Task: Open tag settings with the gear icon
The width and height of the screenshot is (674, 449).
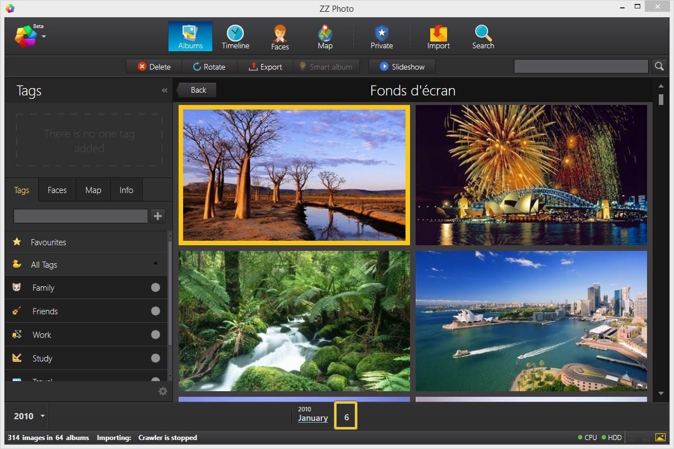Action: pos(163,391)
